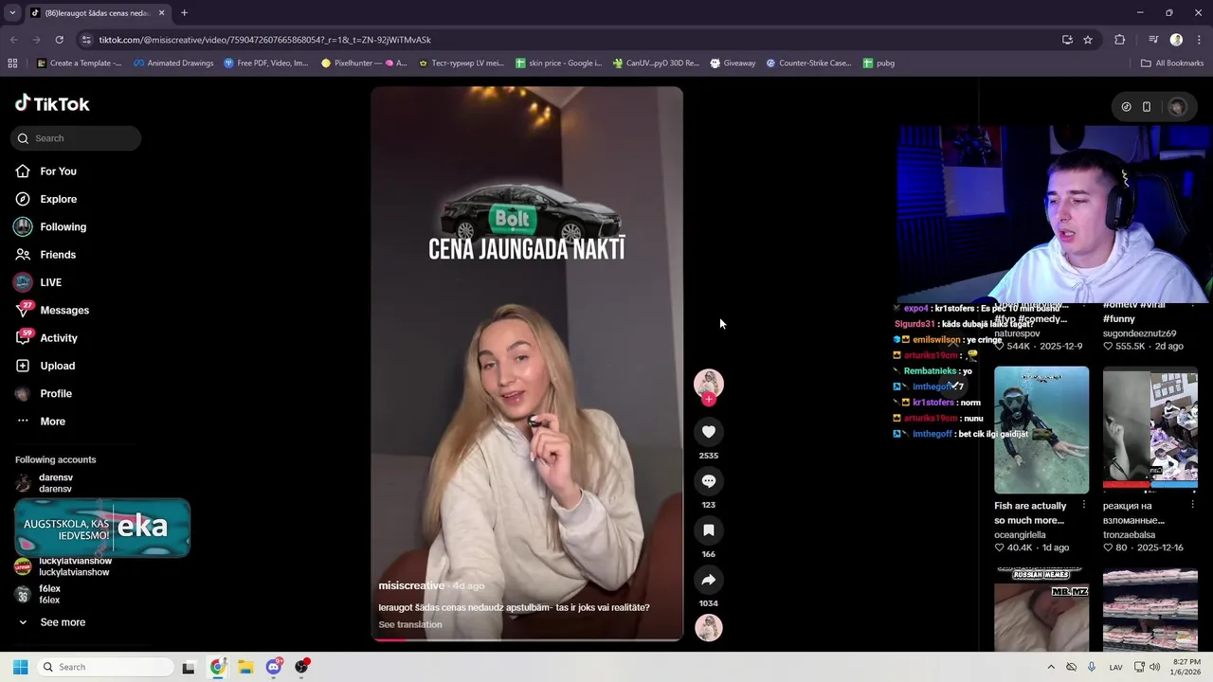This screenshot has width=1213, height=682.
Task: Open the Giveaway bookmark
Action: click(x=733, y=63)
